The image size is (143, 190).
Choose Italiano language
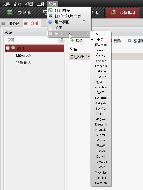pos(100,71)
